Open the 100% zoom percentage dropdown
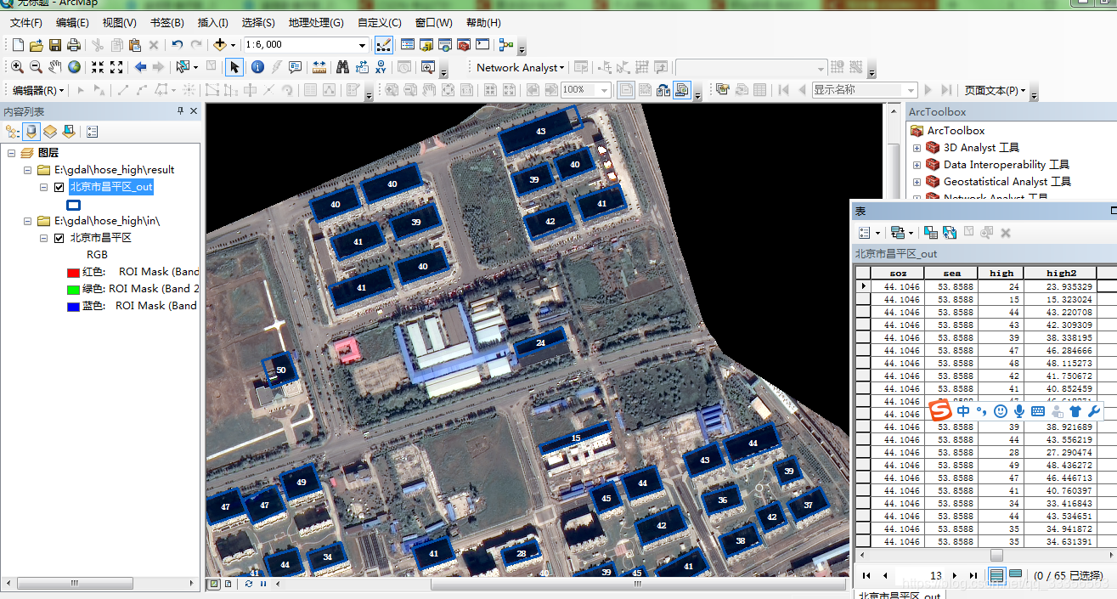The height and width of the screenshot is (599, 1117). pos(605,90)
